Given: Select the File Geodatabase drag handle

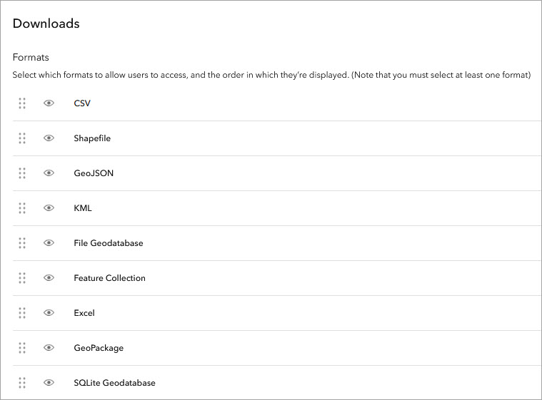Looking at the screenshot, I should (22, 243).
